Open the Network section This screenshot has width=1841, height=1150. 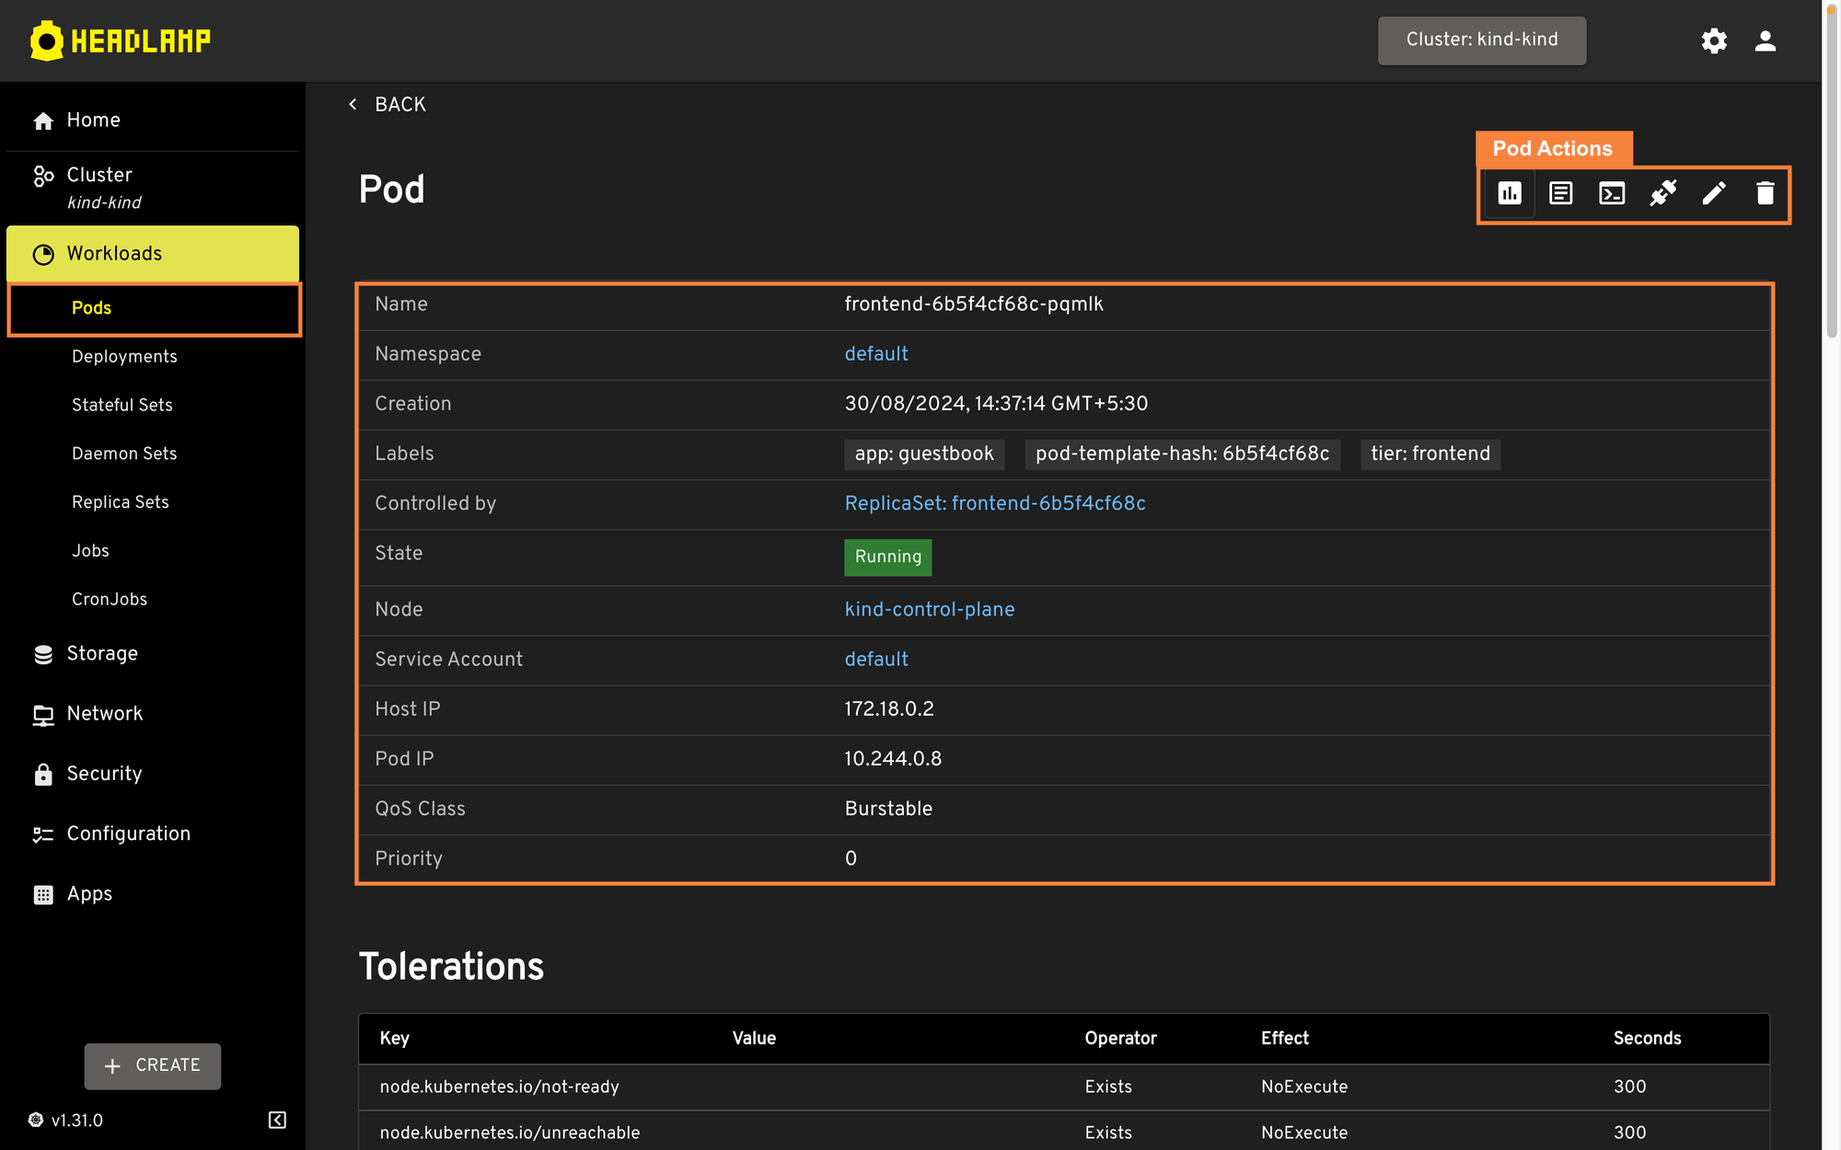pyautogui.click(x=153, y=714)
